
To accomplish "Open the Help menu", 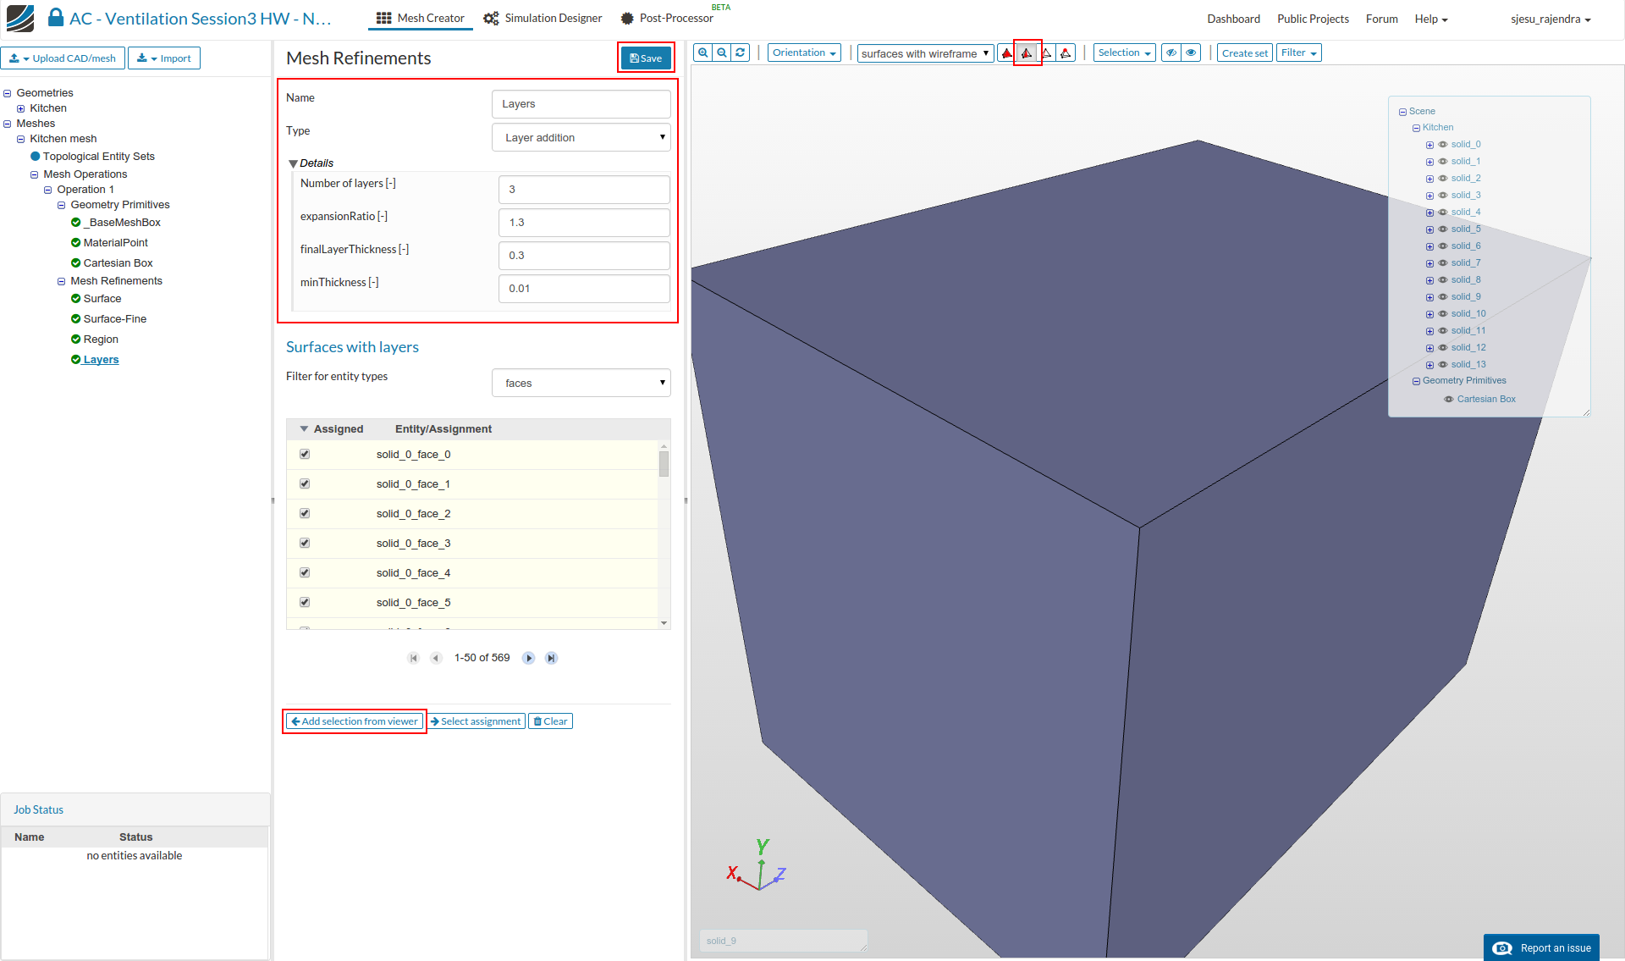I will tap(1430, 19).
